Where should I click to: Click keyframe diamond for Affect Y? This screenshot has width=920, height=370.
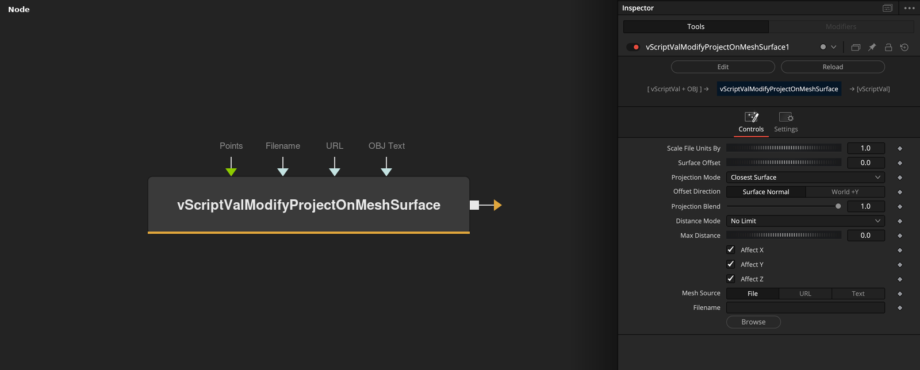[x=900, y=265]
